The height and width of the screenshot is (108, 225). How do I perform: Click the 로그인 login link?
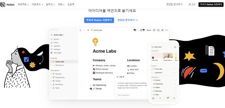point(192,4)
